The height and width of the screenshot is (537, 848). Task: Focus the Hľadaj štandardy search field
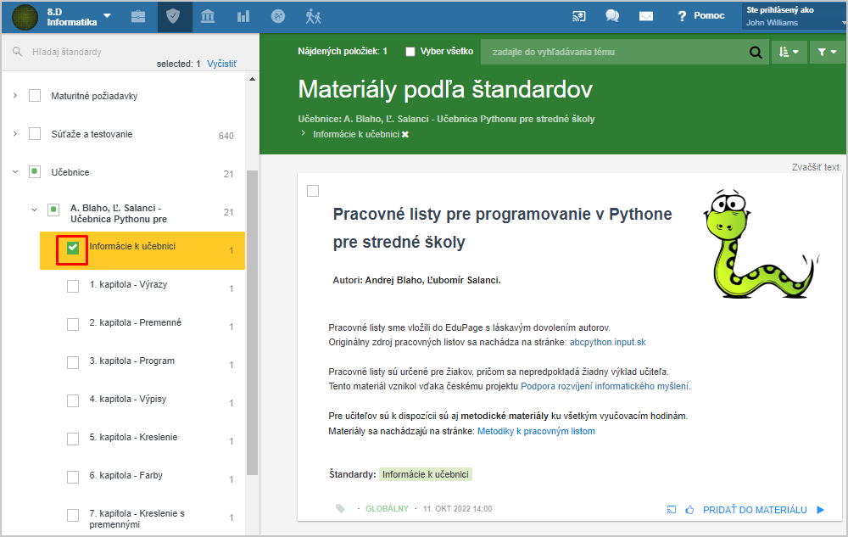(130, 52)
